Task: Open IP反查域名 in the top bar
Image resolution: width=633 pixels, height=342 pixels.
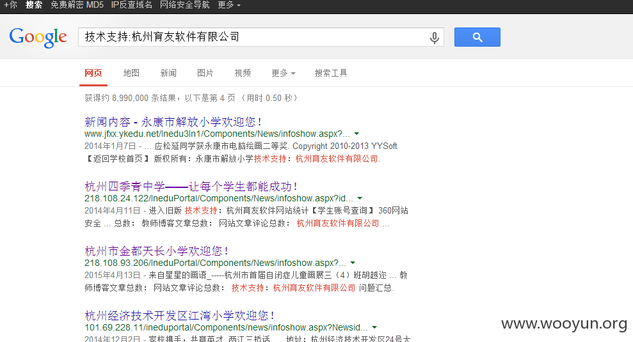Action: point(132,5)
